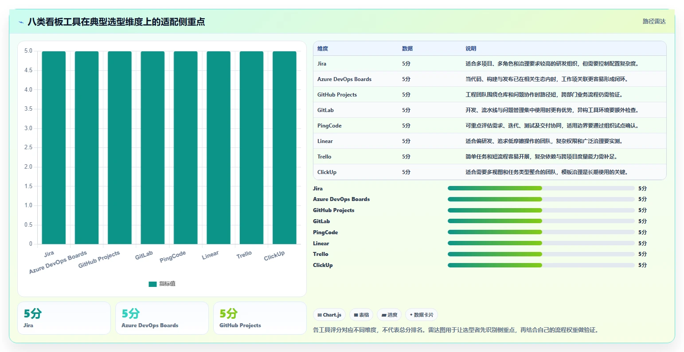684x352 pixels.
Task: Click the GitLab label in the progress list
Action: pyautogui.click(x=321, y=221)
